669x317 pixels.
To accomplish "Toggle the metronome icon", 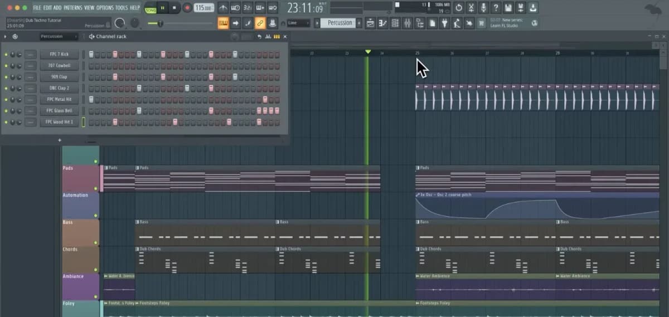I will point(223,8).
